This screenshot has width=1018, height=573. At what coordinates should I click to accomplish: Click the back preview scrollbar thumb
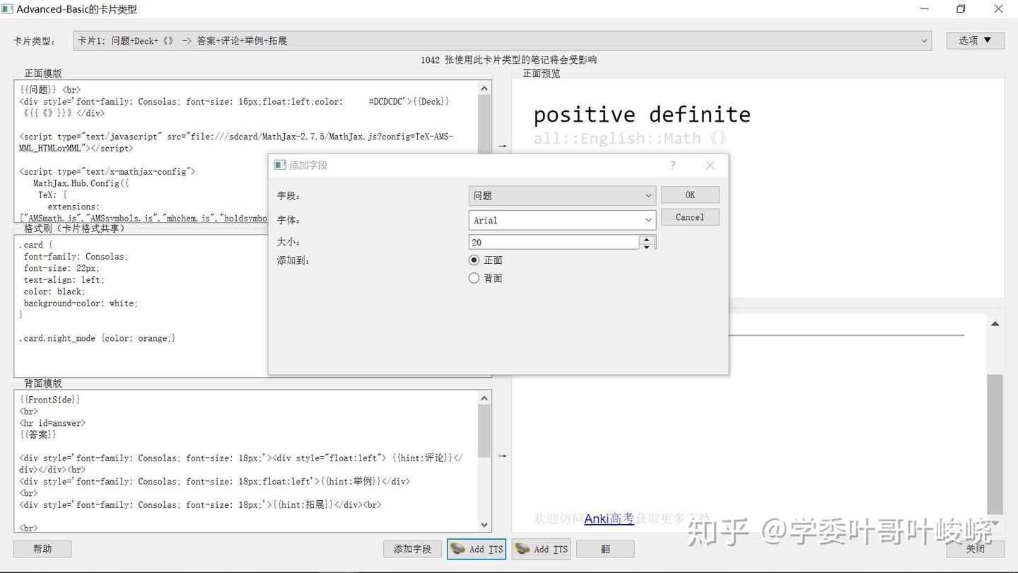[995, 444]
